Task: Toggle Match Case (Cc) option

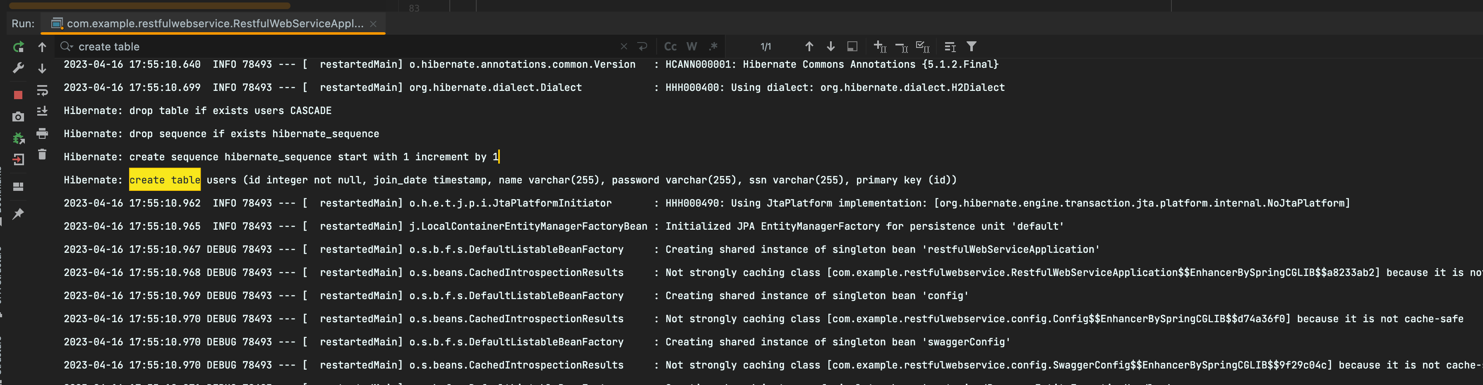Action: (x=671, y=47)
